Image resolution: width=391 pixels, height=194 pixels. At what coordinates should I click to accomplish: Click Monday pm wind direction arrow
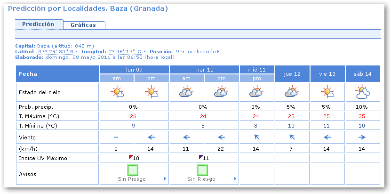[152, 137]
